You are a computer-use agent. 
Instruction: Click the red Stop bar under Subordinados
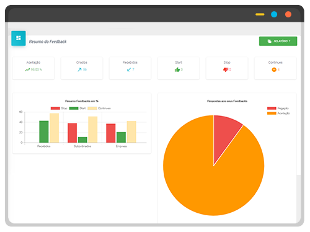click(73, 133)
